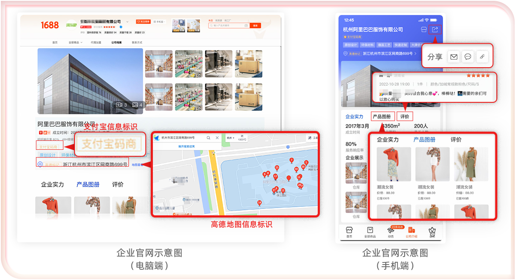Open 代理加盟 in desktop nav
Viewport: 516px width, 280px height.
click(96, 42)
